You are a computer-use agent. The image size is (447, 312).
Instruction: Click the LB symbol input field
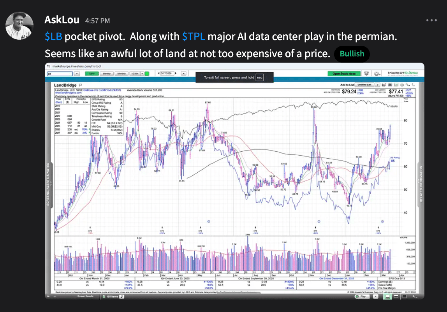60,74
